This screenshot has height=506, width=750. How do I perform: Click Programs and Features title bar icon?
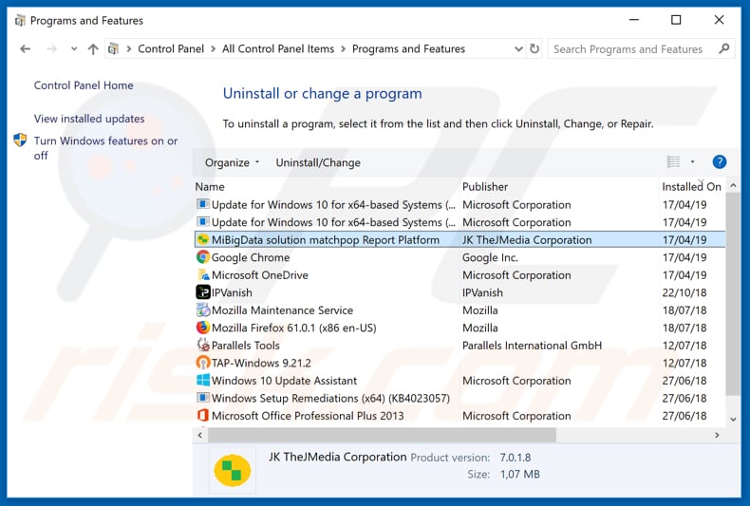pyautogui.click(x=20, y=21)
